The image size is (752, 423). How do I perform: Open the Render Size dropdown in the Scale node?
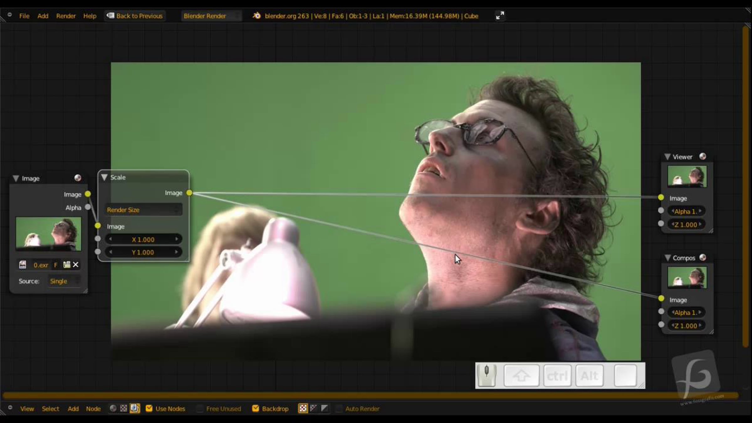point(143,210)
